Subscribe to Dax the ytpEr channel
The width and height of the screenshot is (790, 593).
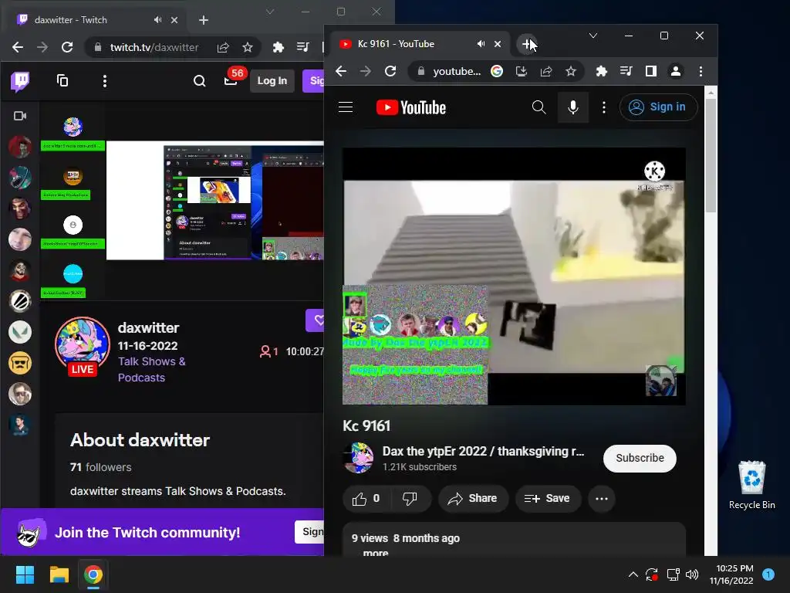tap(640, 459)
